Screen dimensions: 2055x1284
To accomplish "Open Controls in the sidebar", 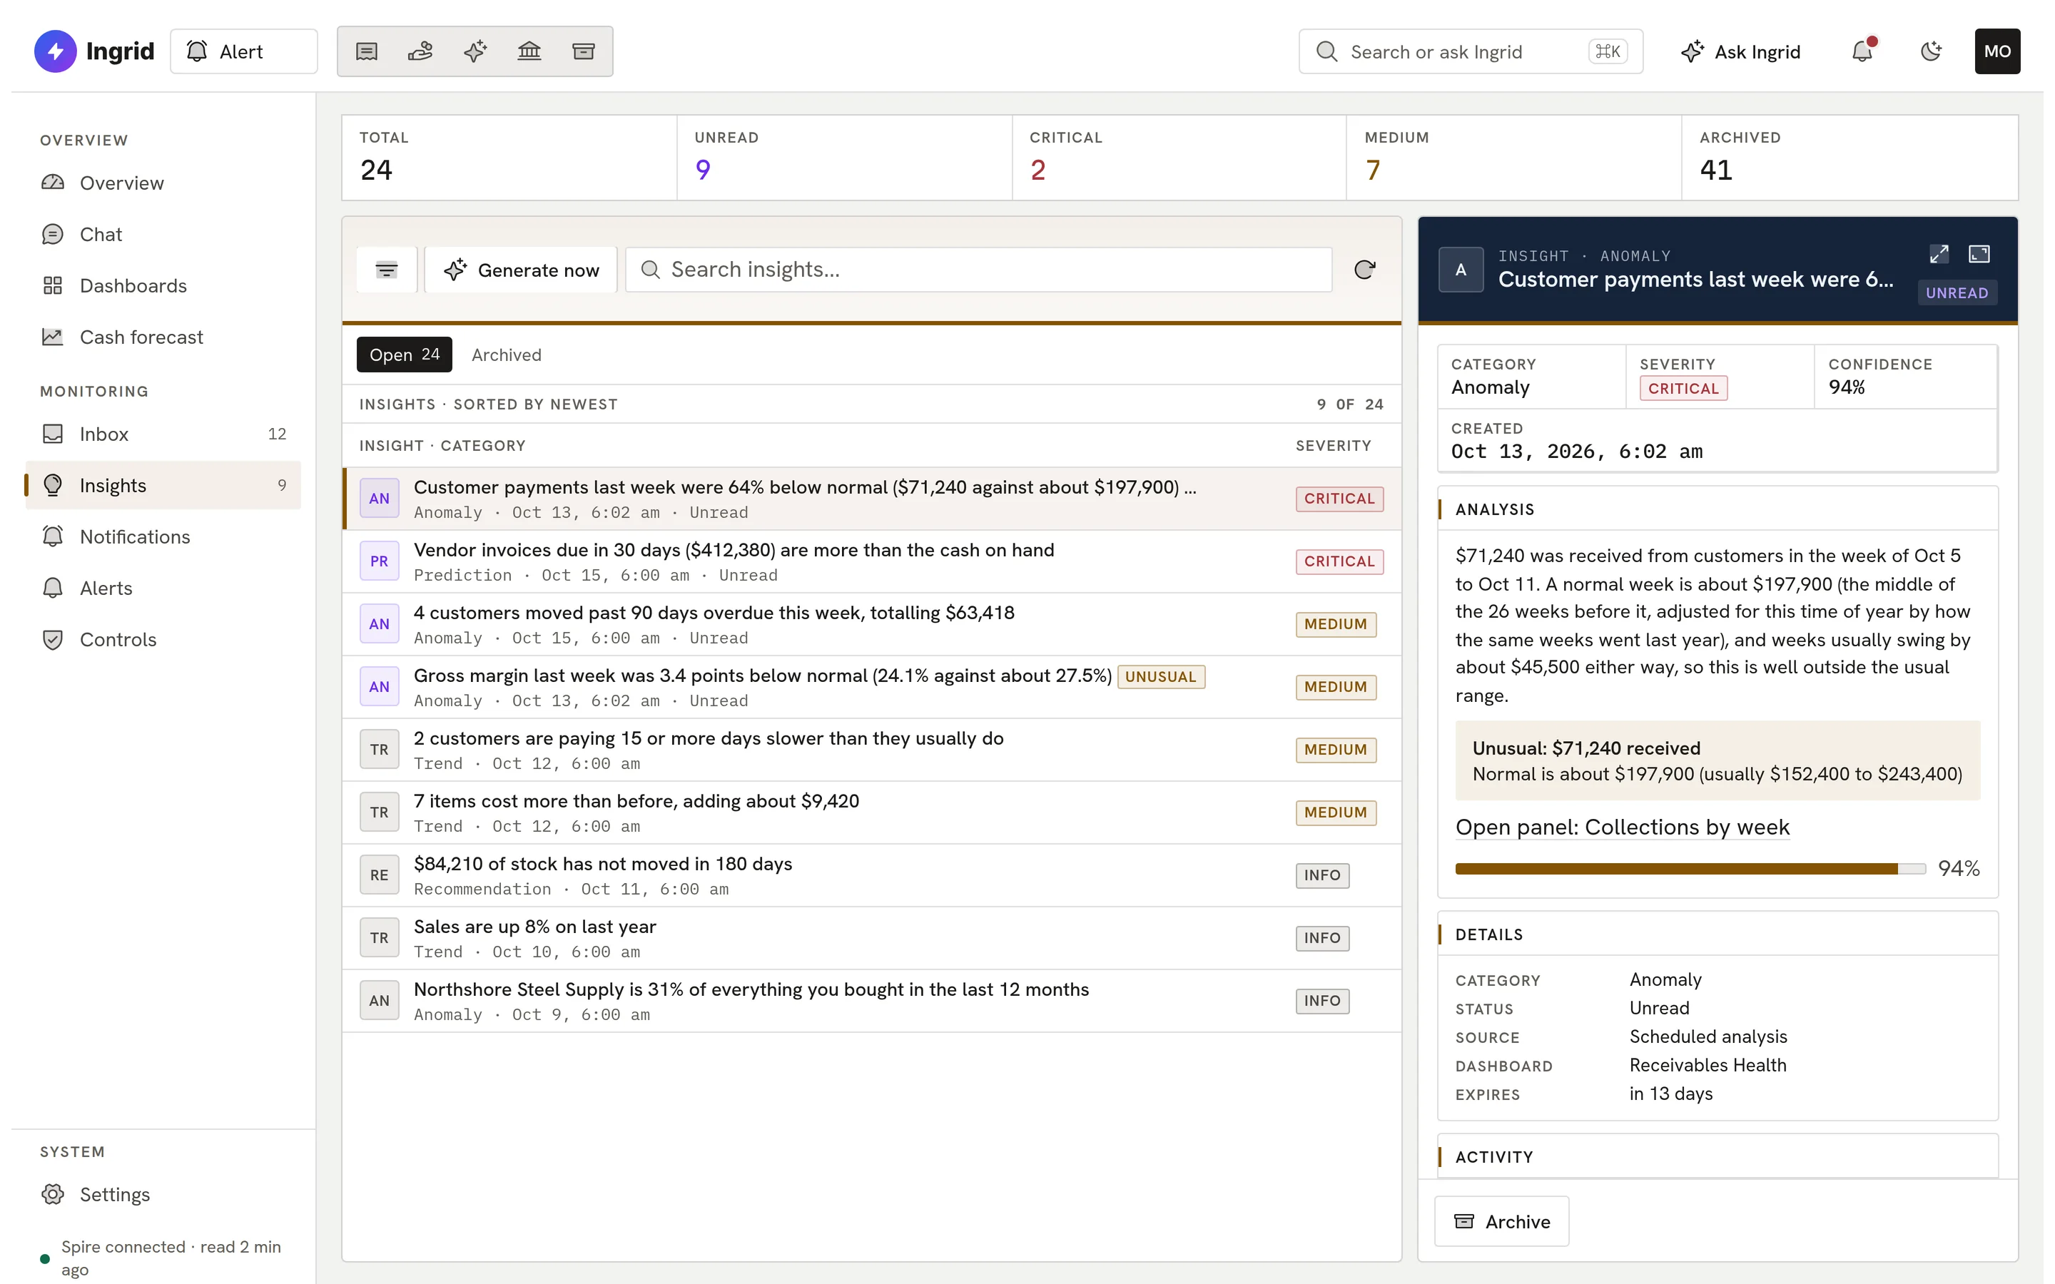I will pyautogui.click(x=163, y=639).
